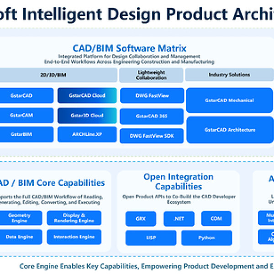Viewport: 274px width, 274px height.
Task: Click the GRX API box
Action: pos(141,219)
